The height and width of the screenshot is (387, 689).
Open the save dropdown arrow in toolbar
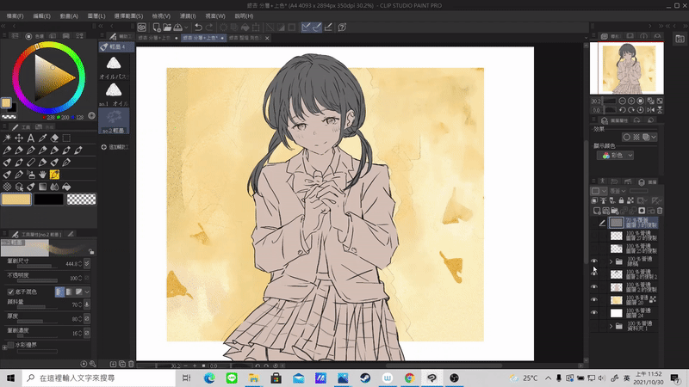coord(186,28)
